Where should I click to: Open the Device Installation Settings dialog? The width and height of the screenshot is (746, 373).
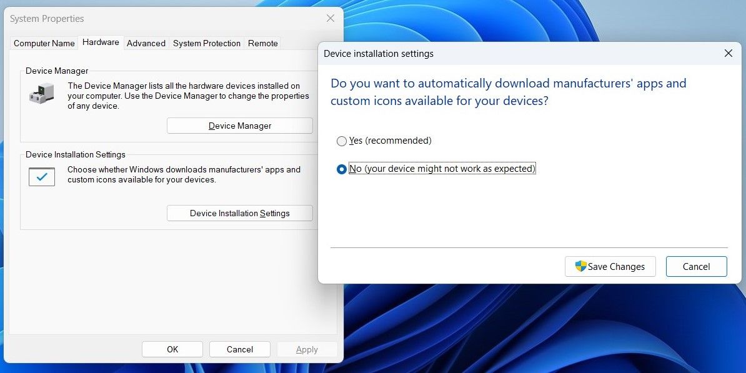239,213
